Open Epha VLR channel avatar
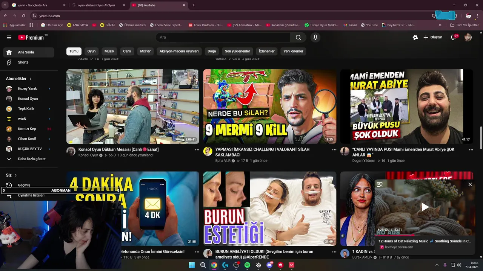Viewport: 483px width, 271px height. click(208, 151)
